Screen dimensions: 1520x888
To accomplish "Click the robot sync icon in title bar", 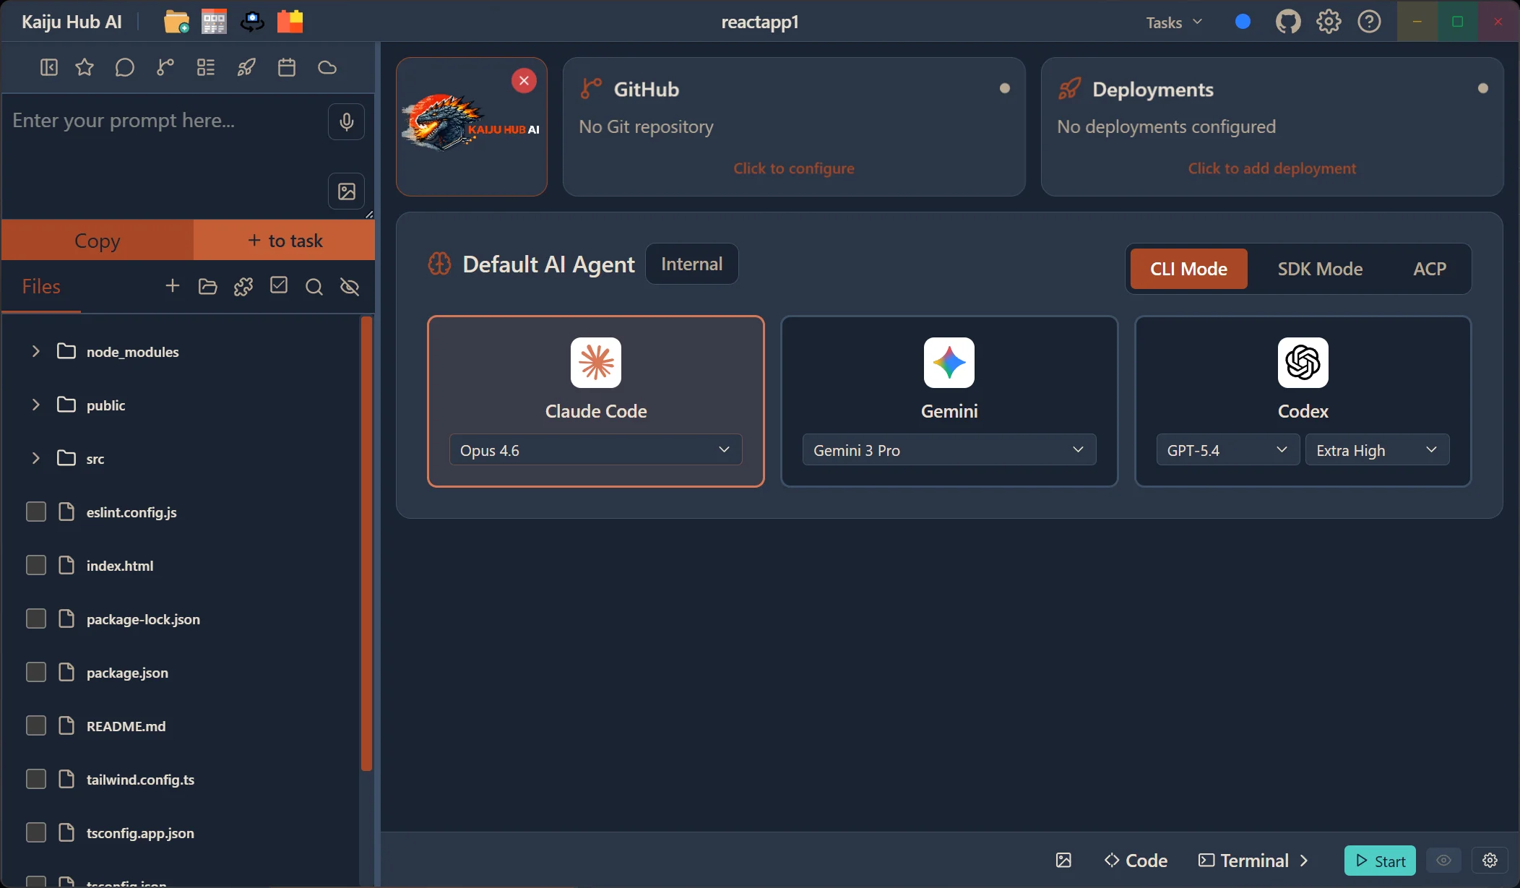I will tap(252, 22).
